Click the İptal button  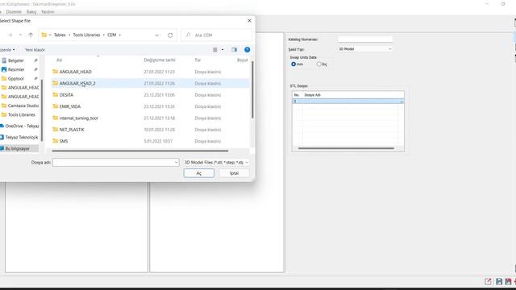pyautogui.click(x=234, y=173)
